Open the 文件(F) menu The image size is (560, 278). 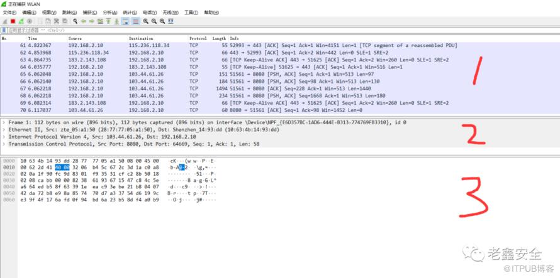(x=9, y=13)
